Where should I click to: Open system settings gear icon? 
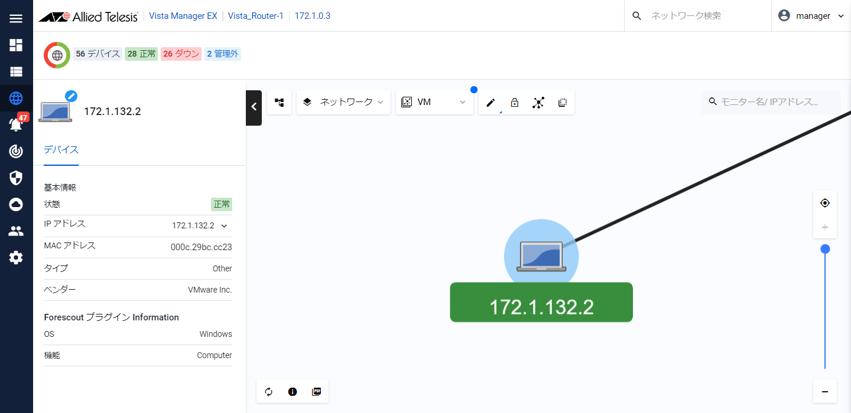16,257
